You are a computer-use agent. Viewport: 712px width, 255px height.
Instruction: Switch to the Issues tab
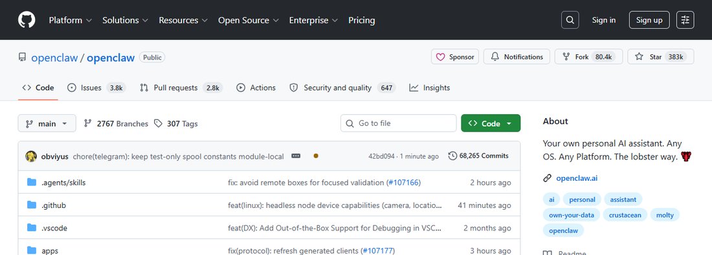click(96, 87)
